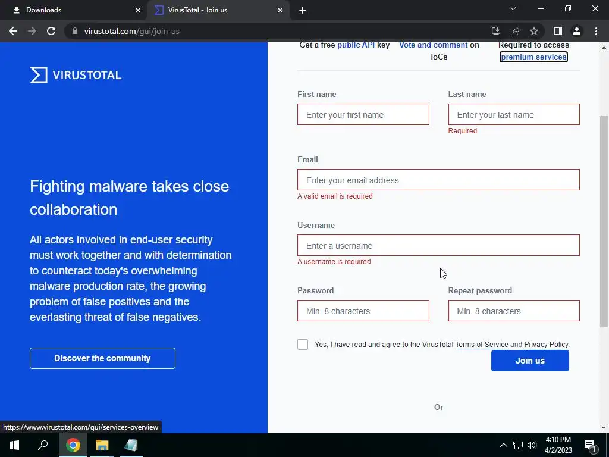Read the Privacy Policy link
Viewport: 609px width, 457px height.
(546, 345)
